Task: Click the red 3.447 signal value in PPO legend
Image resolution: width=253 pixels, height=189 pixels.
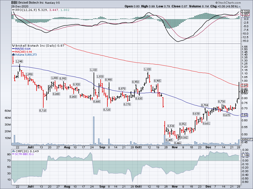Action: (x=54, y=10)
